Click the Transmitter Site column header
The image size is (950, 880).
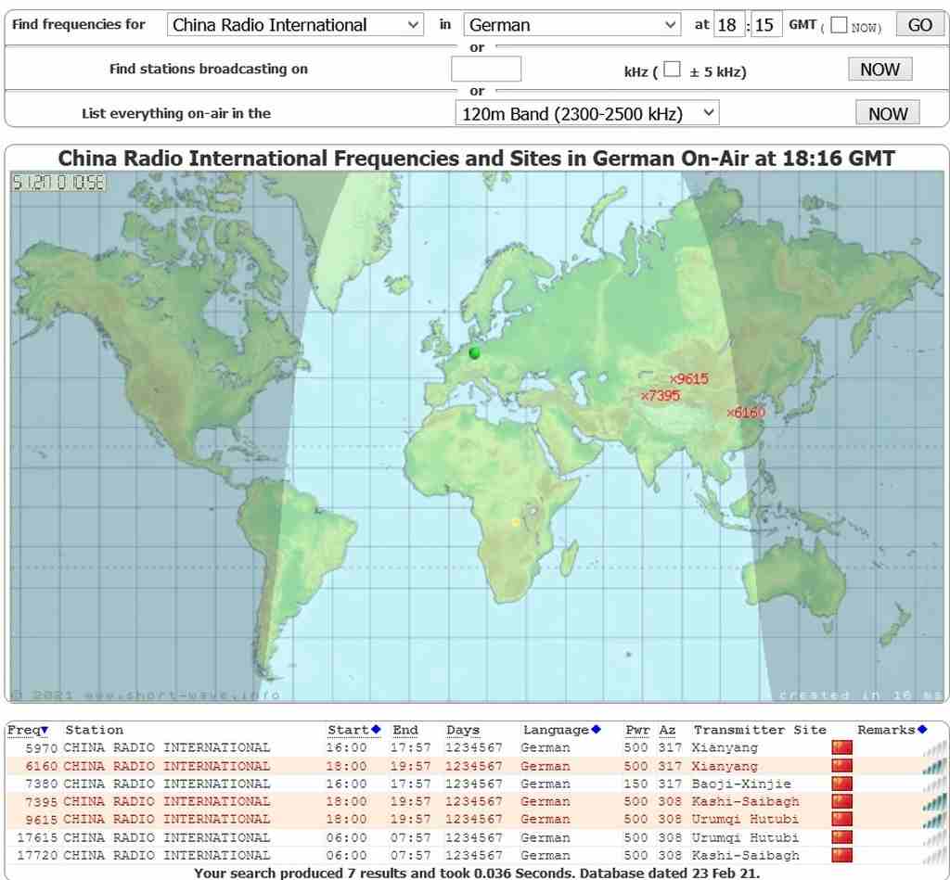click(760, 730)
